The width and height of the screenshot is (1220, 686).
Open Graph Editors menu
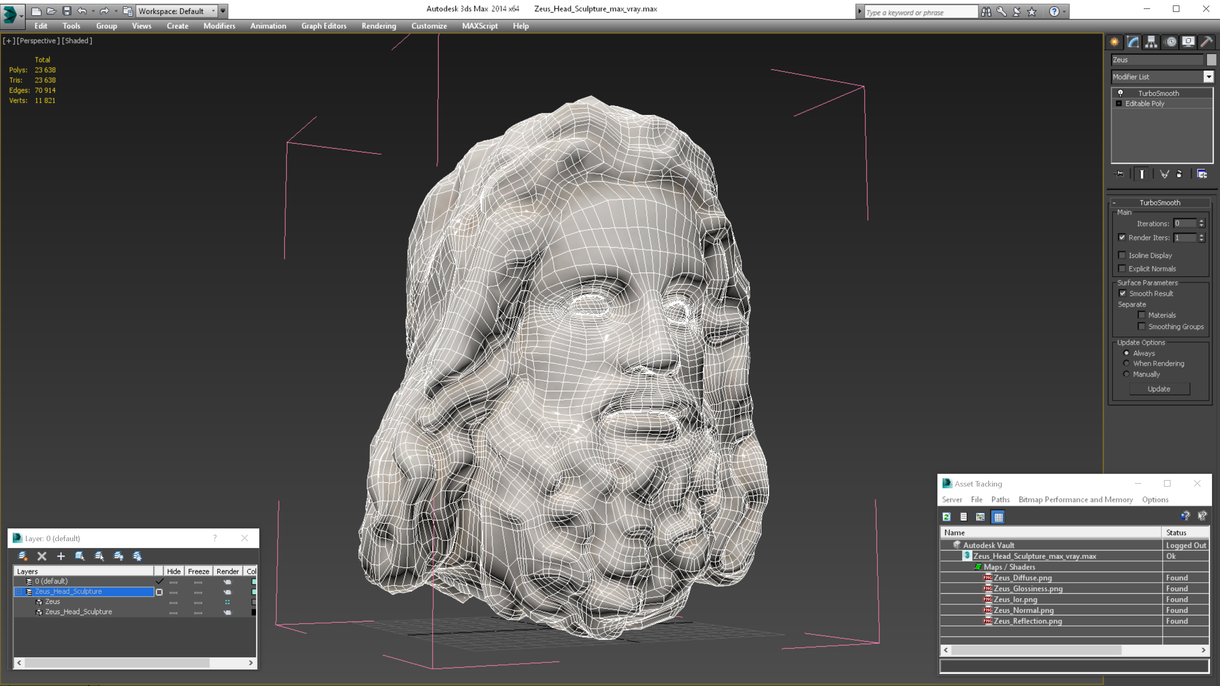[x=324, y=26]
